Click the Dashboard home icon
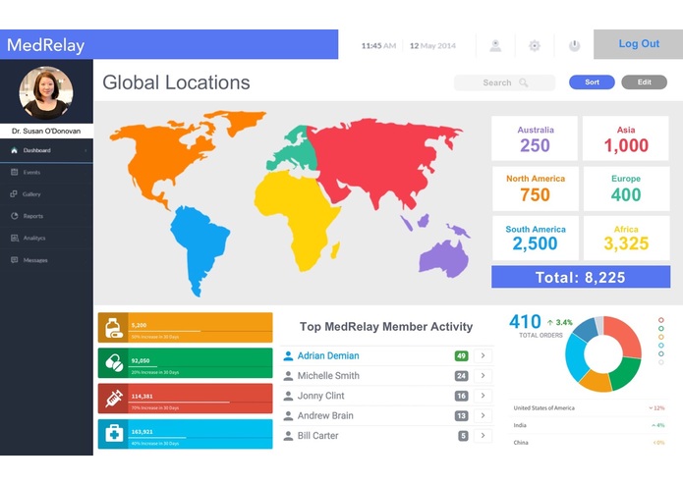The width and height of the screenshot is (683, 485). [x=15, y=150]
